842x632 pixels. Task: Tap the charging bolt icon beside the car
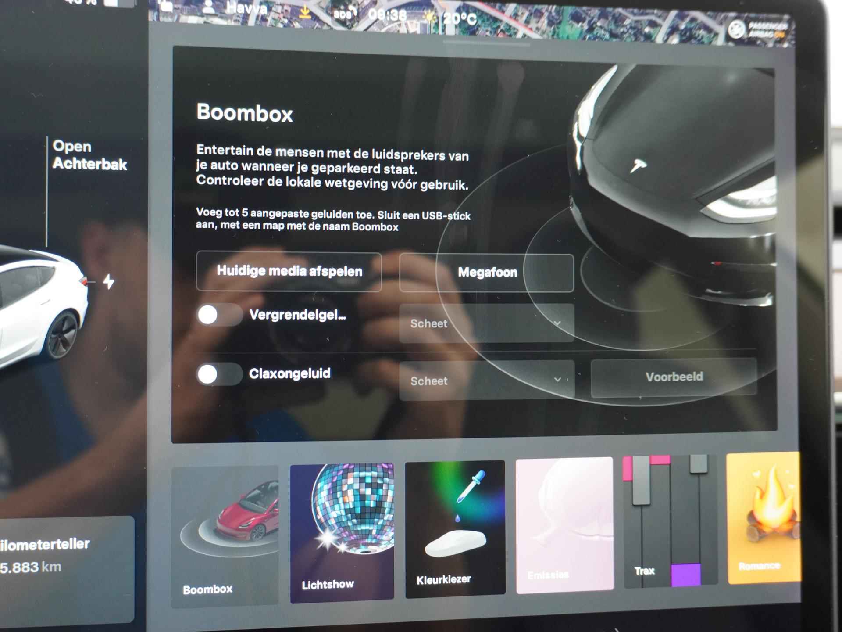[x=109, y=281]
